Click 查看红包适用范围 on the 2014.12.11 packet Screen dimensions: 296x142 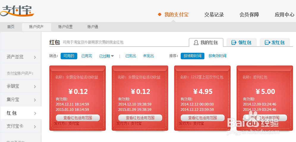tap(78, 118)
